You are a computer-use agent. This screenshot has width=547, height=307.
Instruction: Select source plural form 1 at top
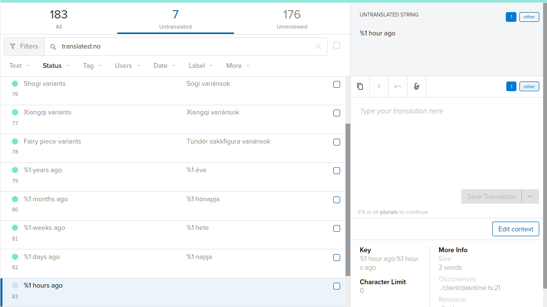pos(511,17)
